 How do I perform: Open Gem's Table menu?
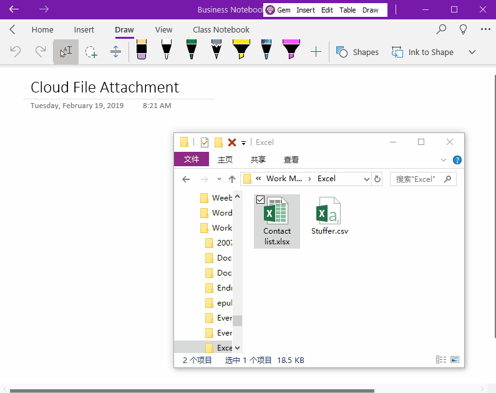click(348, 10)
